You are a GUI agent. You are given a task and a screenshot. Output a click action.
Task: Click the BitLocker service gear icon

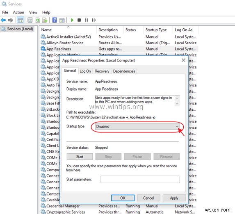(43, 109)
